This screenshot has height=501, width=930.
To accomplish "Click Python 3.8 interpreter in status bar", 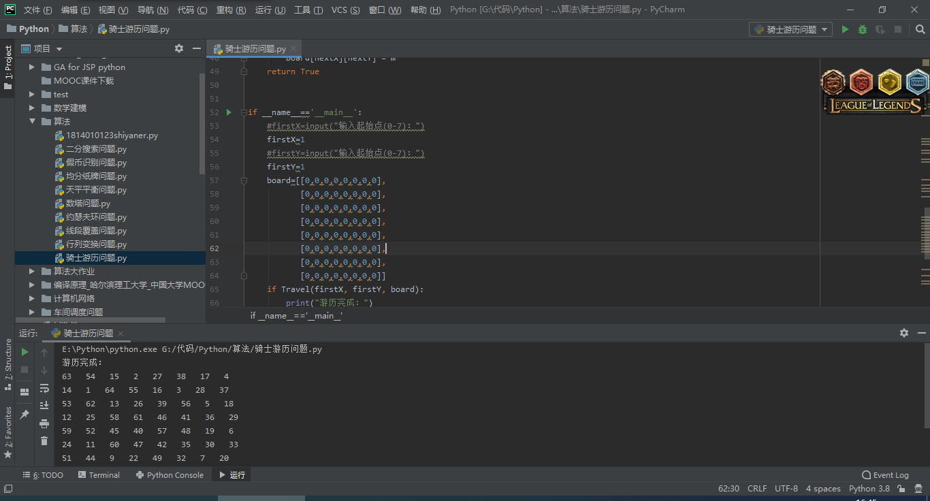I will [869, 489].
